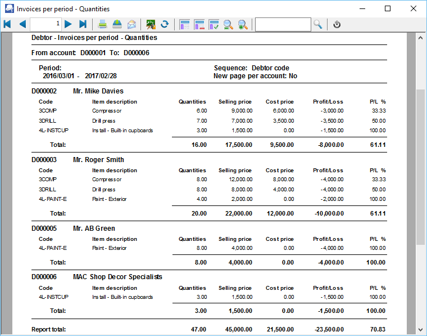Click the page number input field

(x=46, y=24)
